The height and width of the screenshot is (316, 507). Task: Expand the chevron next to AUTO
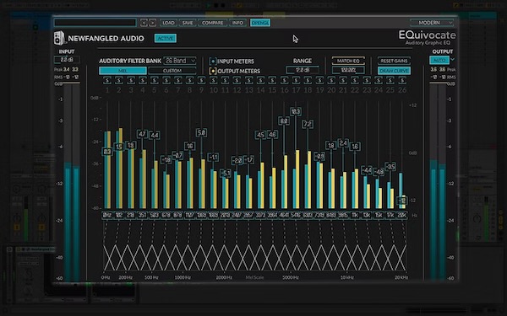(x=452, y=60)
